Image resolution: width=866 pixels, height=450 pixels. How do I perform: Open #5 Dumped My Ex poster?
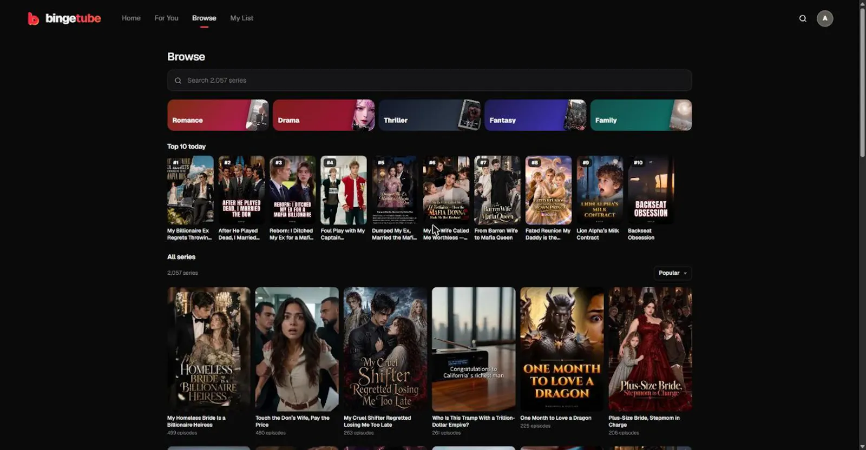click(x=395, y=190)
